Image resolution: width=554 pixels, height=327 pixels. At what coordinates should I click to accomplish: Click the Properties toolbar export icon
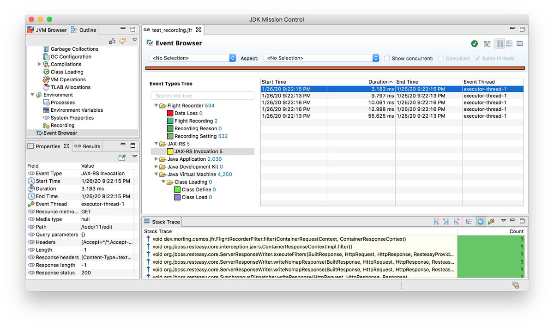click(x=122, y=157)
